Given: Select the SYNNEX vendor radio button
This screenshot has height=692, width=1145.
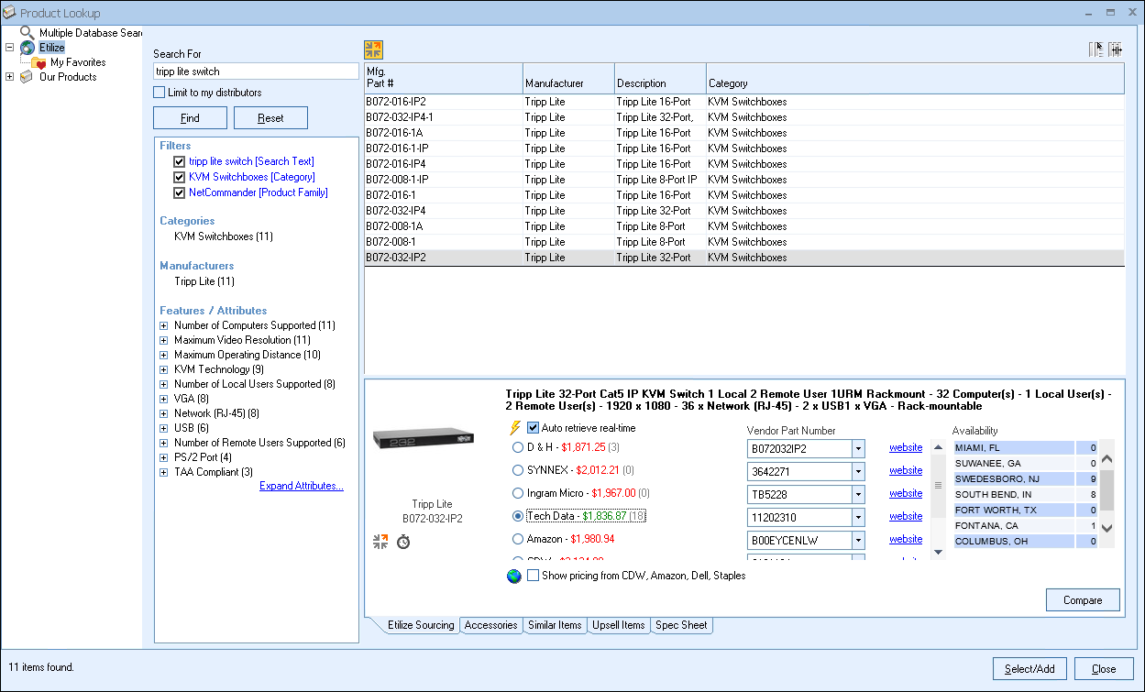Looking at the screenshot, I should click(x=518, y=470).
